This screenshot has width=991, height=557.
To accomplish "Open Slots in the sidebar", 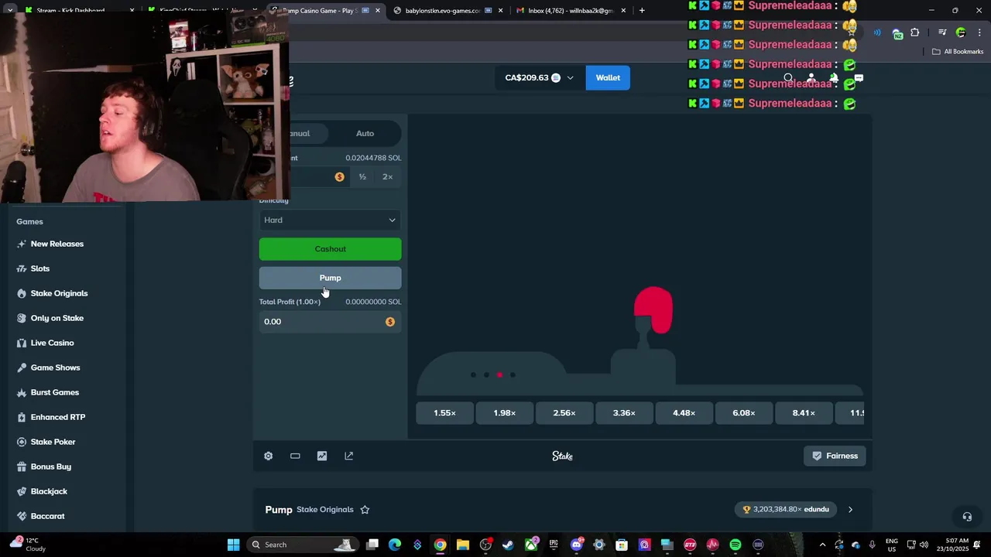I will pos(40,269).
